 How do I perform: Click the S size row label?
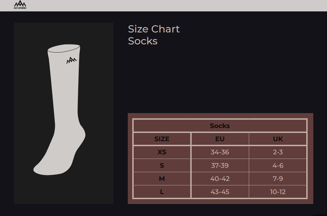162,165
